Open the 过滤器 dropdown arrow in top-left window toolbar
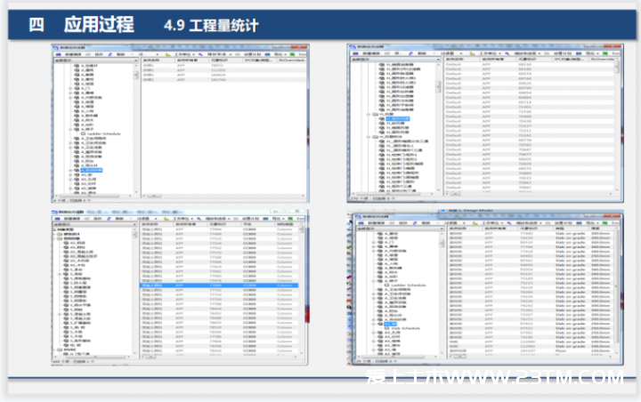The image size is (641, 402). (156, 54)
